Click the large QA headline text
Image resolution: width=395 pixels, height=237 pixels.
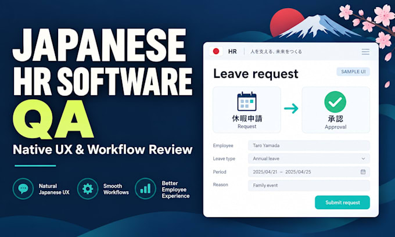53,119
